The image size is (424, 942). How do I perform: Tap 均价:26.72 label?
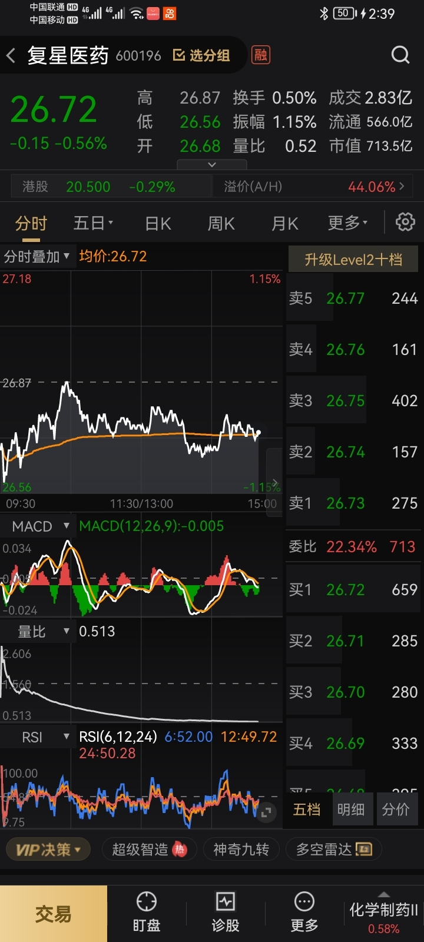(113, 256)
